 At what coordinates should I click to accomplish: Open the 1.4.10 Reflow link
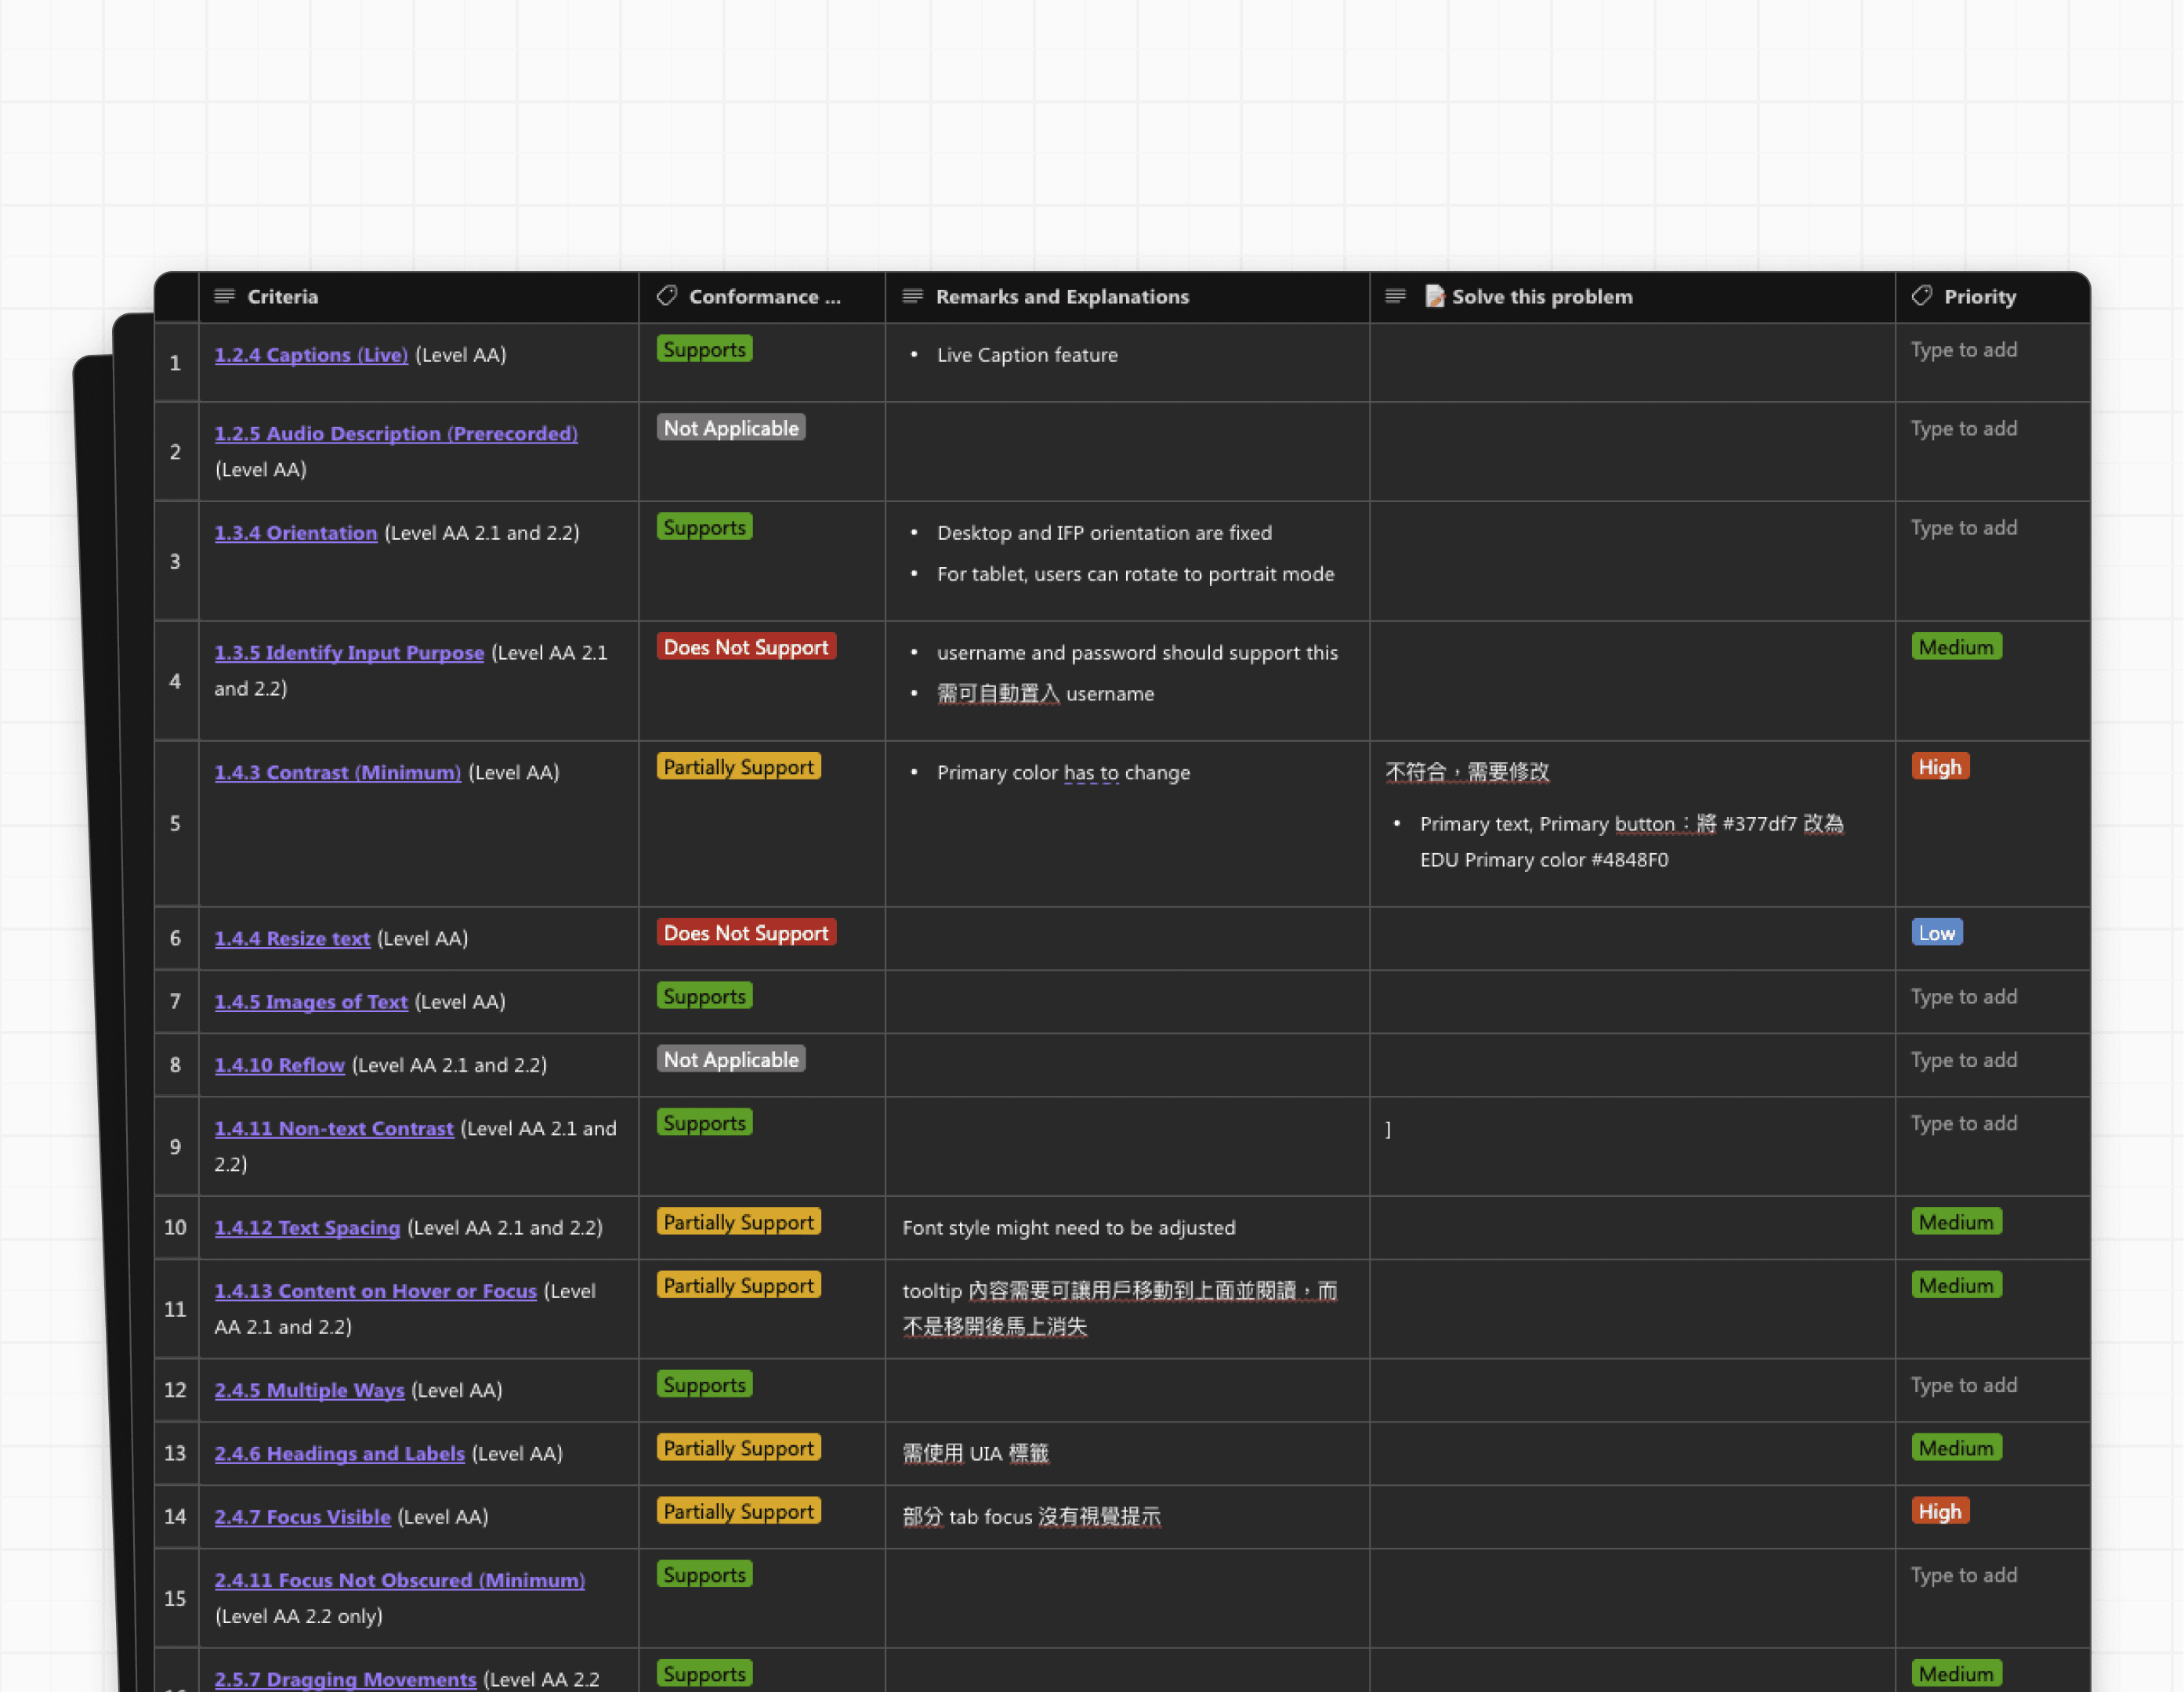coord(279,1065)
